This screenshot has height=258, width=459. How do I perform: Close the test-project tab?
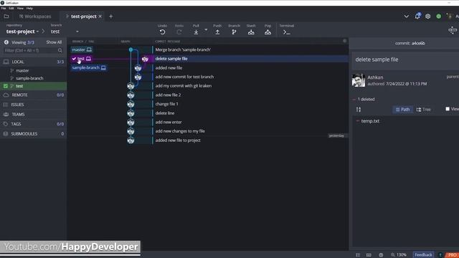[x=100, y=16]
